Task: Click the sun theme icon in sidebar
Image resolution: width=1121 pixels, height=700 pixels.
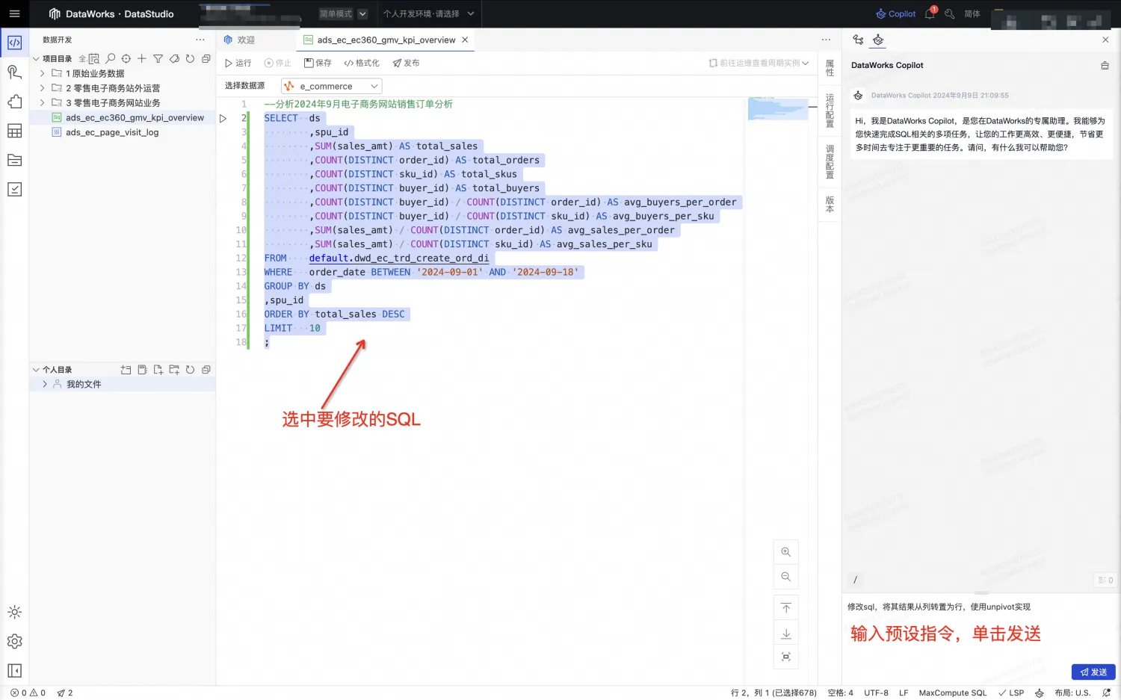Action: pyautogui.click(x=14, y=612)
